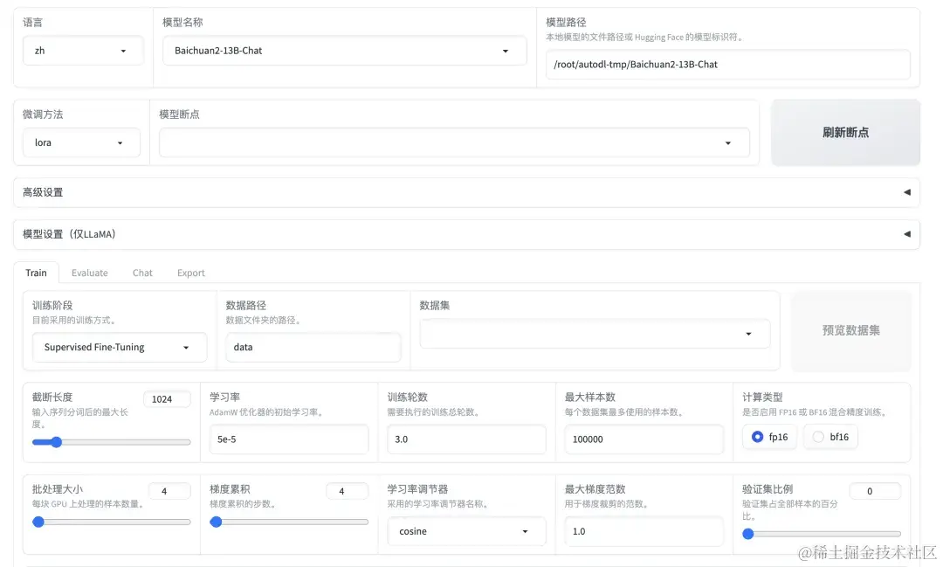
Task: Select the bf16 radio button
Action: click(830, 437)
